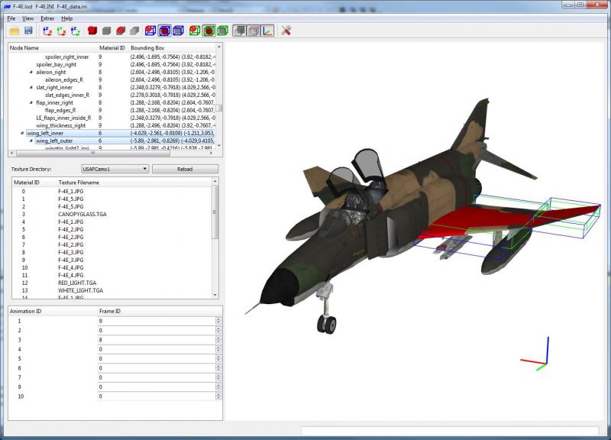Click the Frame ID column header
Image resolution: width=611 pixels, height=440 pixels.
[x=160, y=311]
